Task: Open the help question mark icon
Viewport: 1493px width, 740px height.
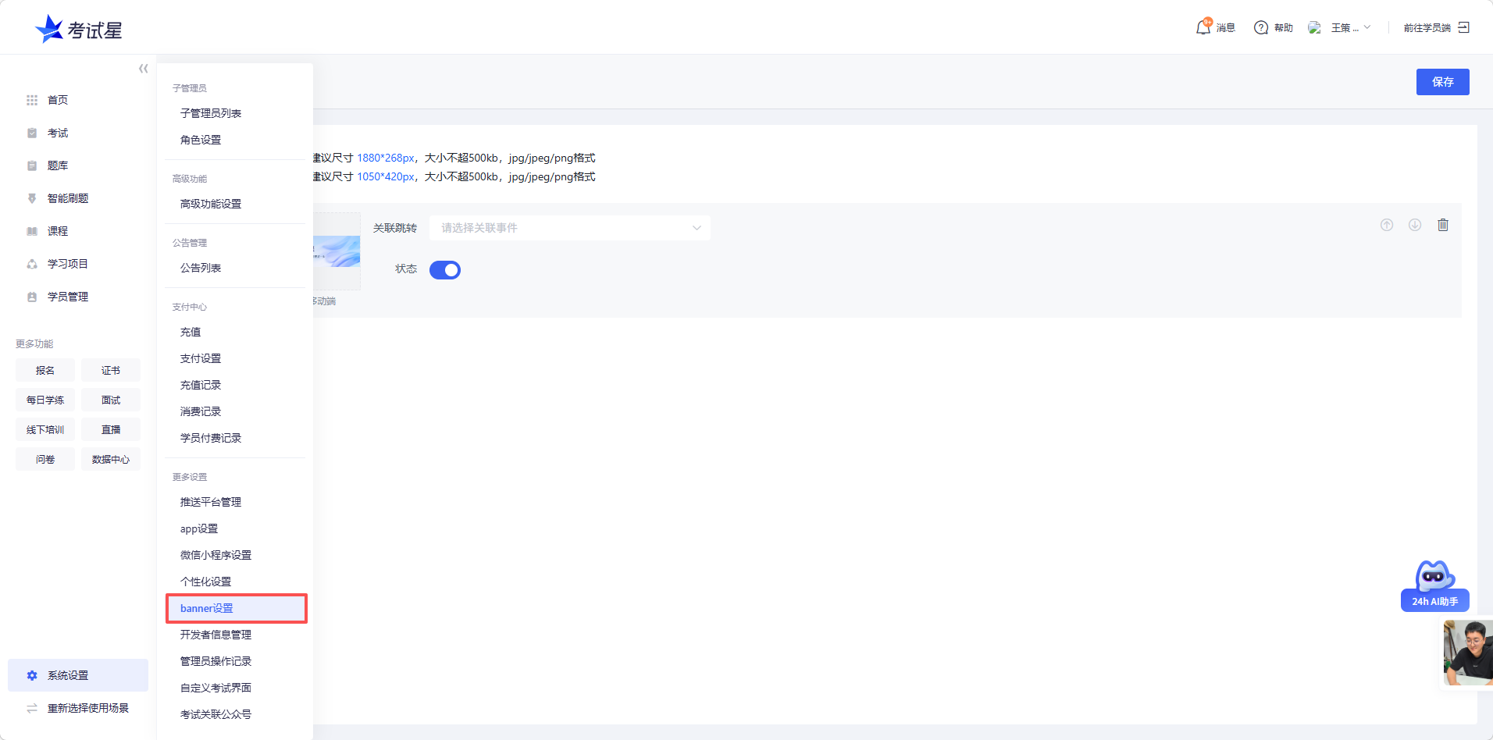Action: [x=1260, y=27]
